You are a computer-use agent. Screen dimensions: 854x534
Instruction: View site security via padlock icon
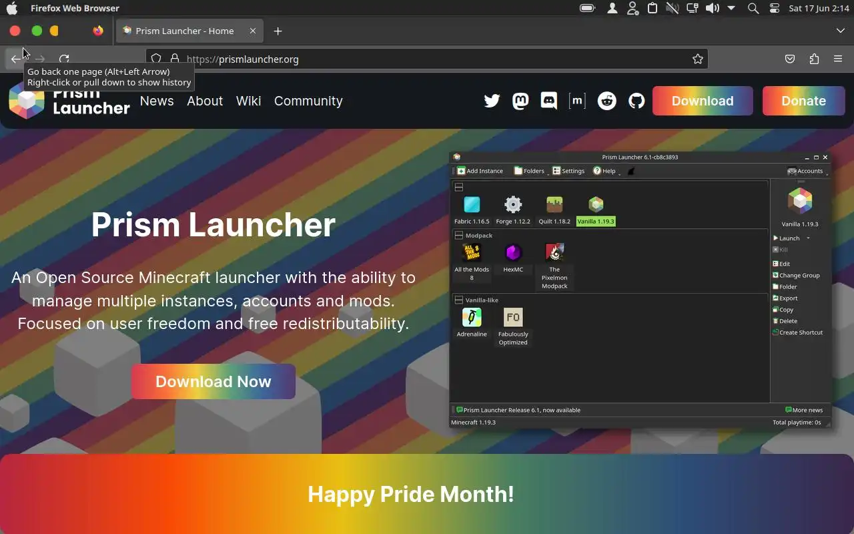(x=175, y=59)
